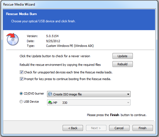Click the rescue media disc icon
This screenshot has width=159, height=137.
12,39
